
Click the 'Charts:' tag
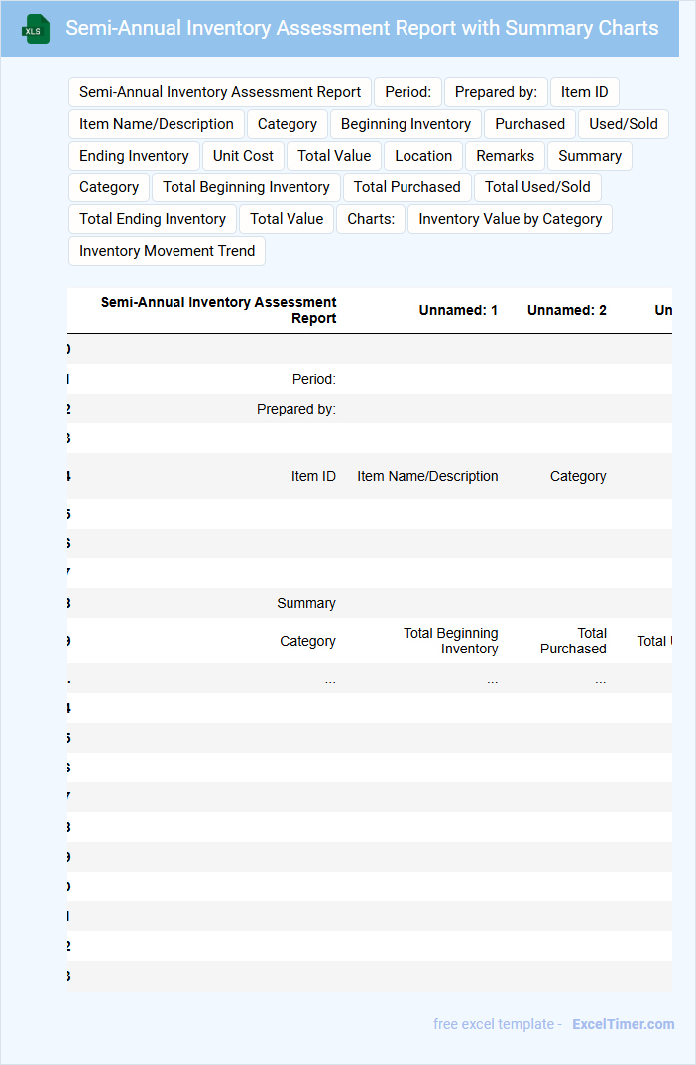371,219
